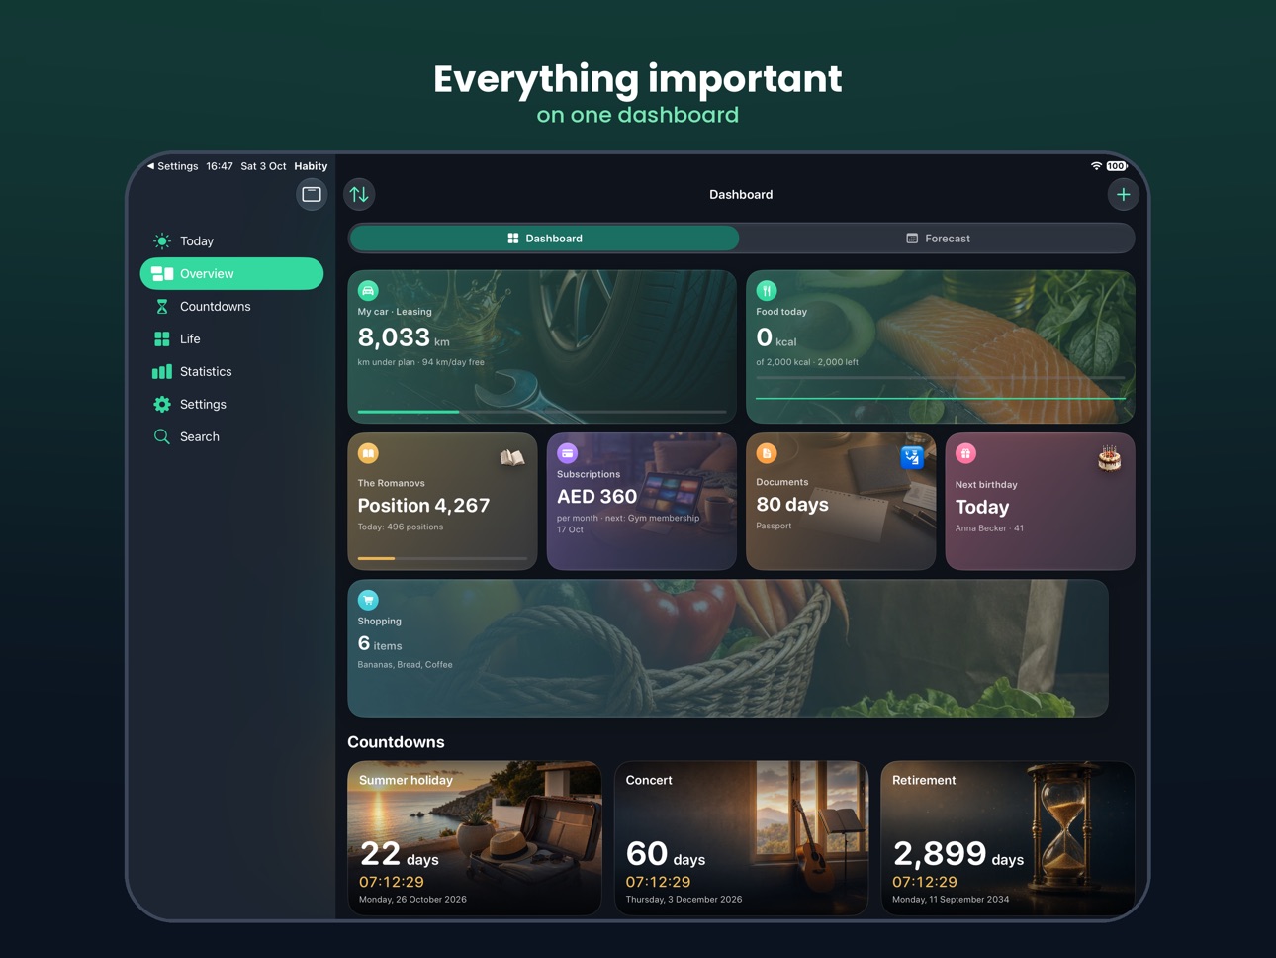
Task: Open the Summer holiday countdown card
Action: click(x=475, y=838)
